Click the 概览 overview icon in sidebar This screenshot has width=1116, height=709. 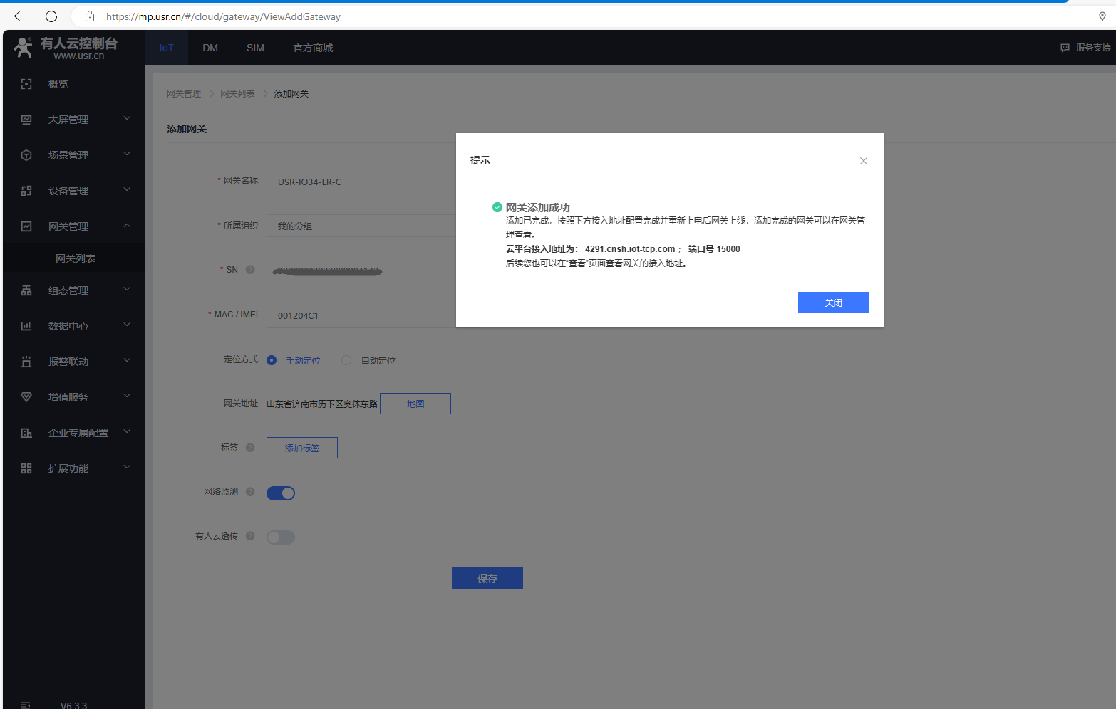click(x=26, y=84)
